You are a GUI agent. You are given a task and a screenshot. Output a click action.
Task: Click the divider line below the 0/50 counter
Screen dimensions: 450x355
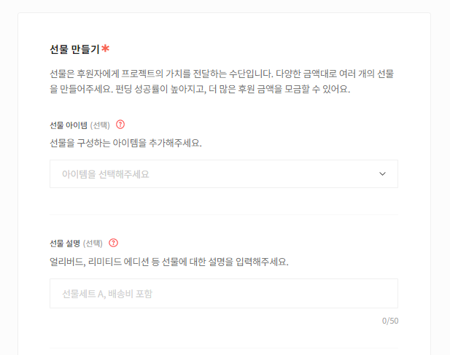pos(223,348)
